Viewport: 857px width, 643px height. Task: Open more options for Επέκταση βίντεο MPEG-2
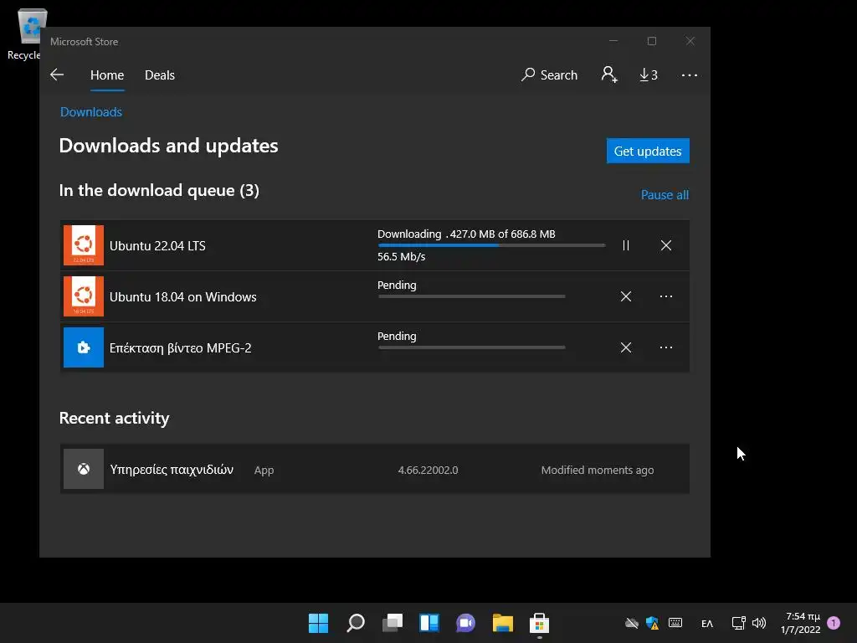(x=665, y=347)
